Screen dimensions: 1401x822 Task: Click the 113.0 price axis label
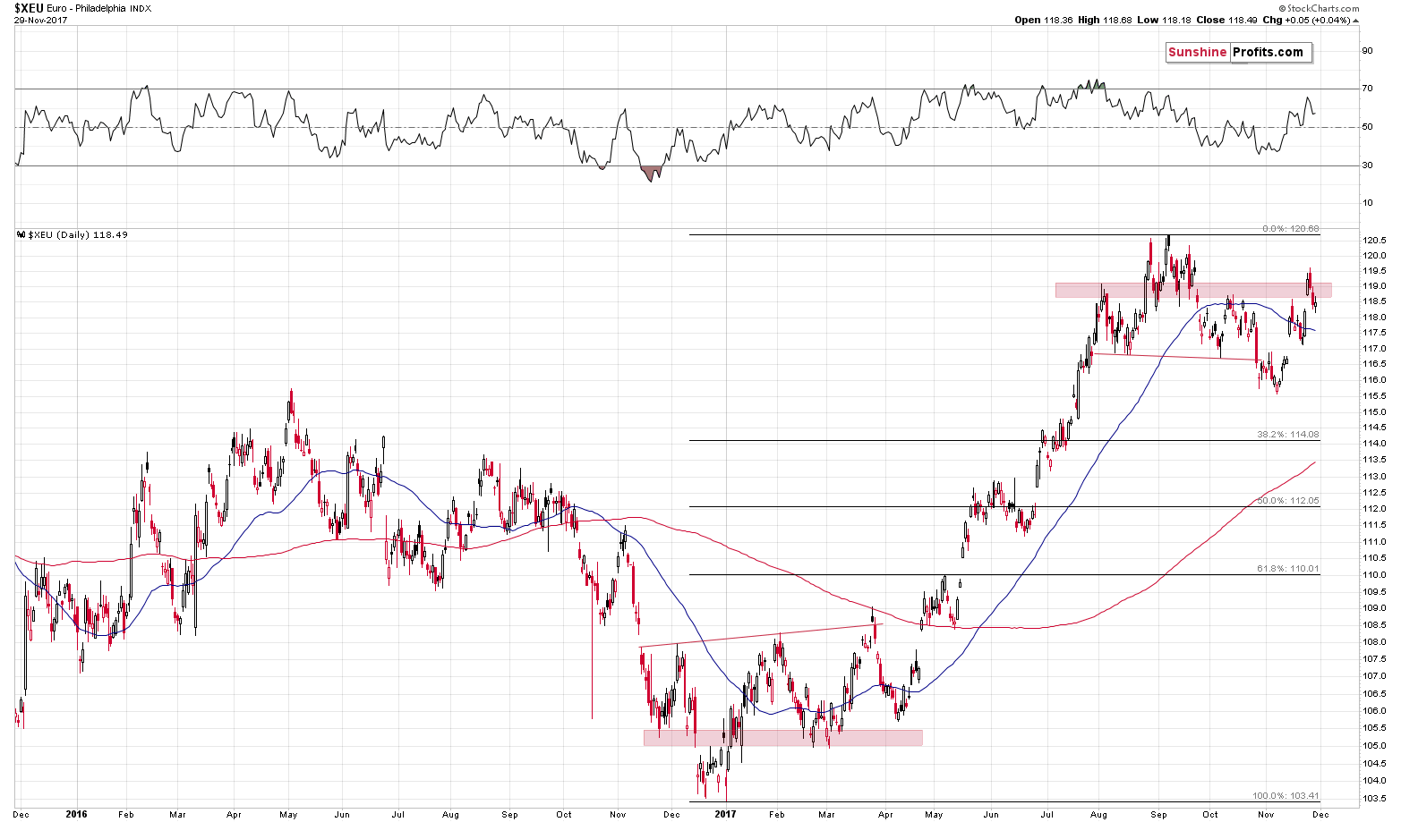(1374, 476)
